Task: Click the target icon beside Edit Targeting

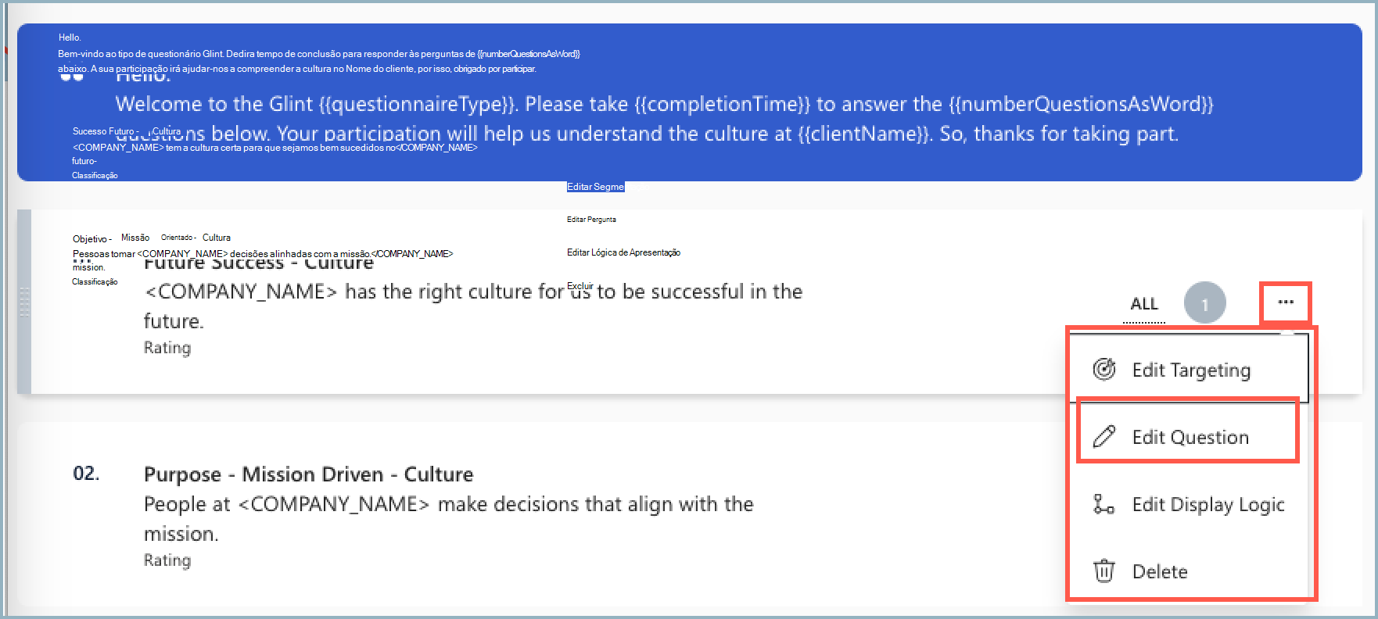Action: (1104, 369)
